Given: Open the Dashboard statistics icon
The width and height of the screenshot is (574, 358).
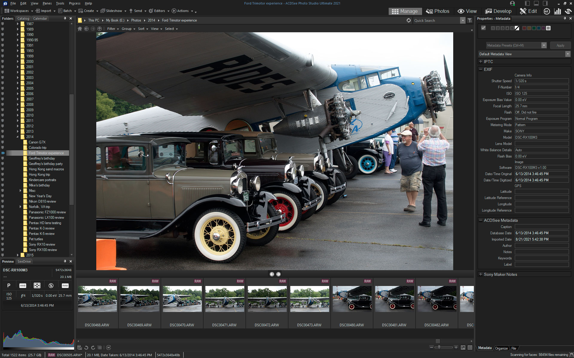Looking at the screenshot, I should click(558, 11).
